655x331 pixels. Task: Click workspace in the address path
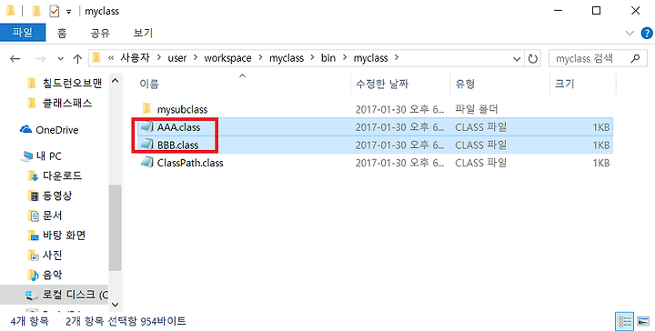click(x=227, y=58)
